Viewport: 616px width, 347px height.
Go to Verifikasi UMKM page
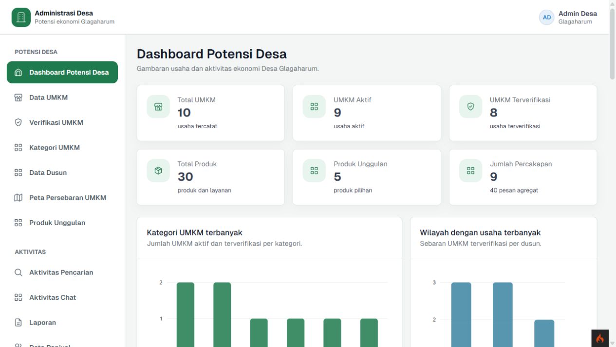click(62, 122)
